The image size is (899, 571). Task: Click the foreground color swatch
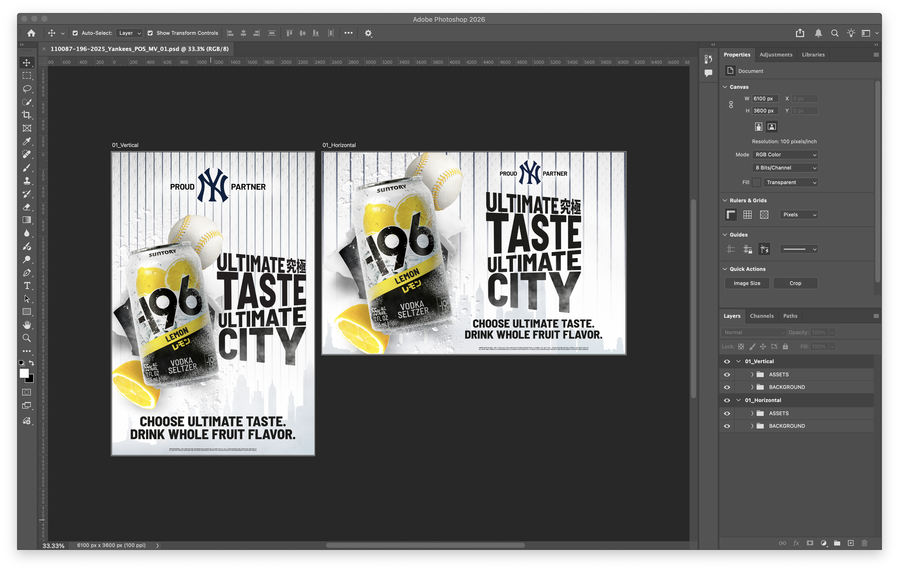coord(24,373)
